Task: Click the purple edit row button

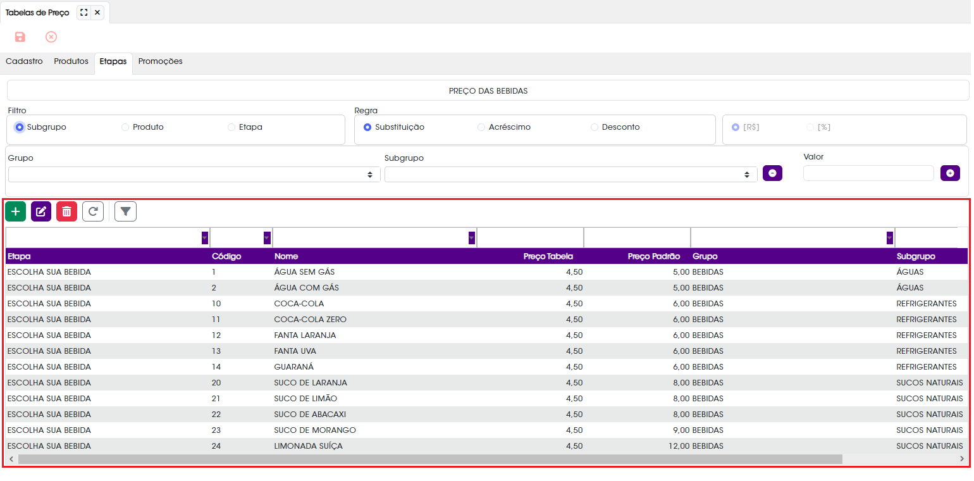Action: click(41, 211)
